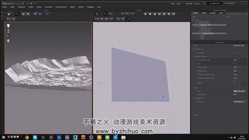Click the dark square with white diamond icon
This screenshot has height=140, width=249.
point(173,14)
